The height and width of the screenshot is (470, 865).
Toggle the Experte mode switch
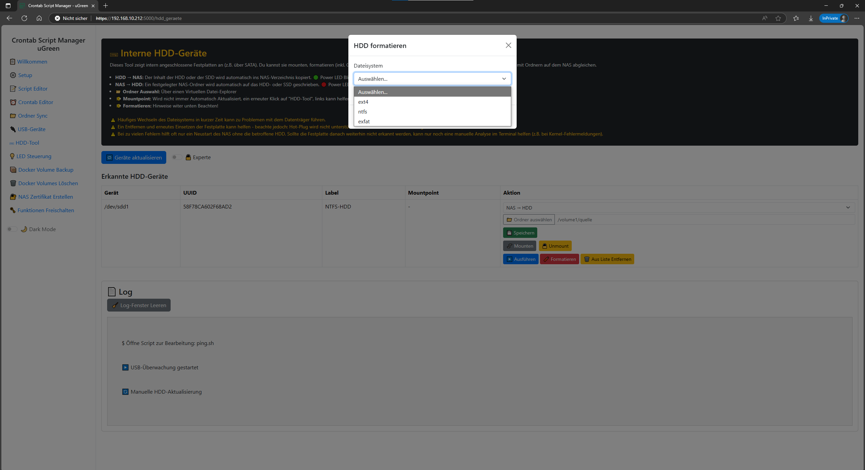pyautogui.click(x=177, y=157)
